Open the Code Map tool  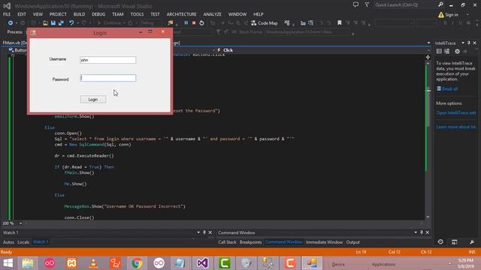point(264,23)
